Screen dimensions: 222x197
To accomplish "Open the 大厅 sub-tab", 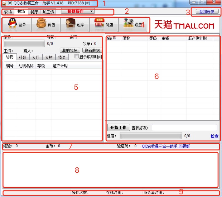I will pyautogui.click(x=36, y=57).
